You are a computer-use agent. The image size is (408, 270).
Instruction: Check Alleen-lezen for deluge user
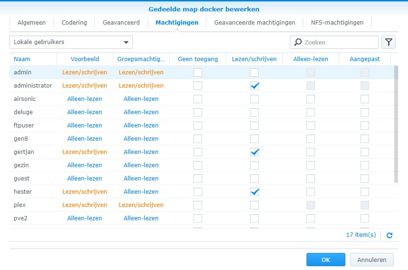[x=311, y=112]
